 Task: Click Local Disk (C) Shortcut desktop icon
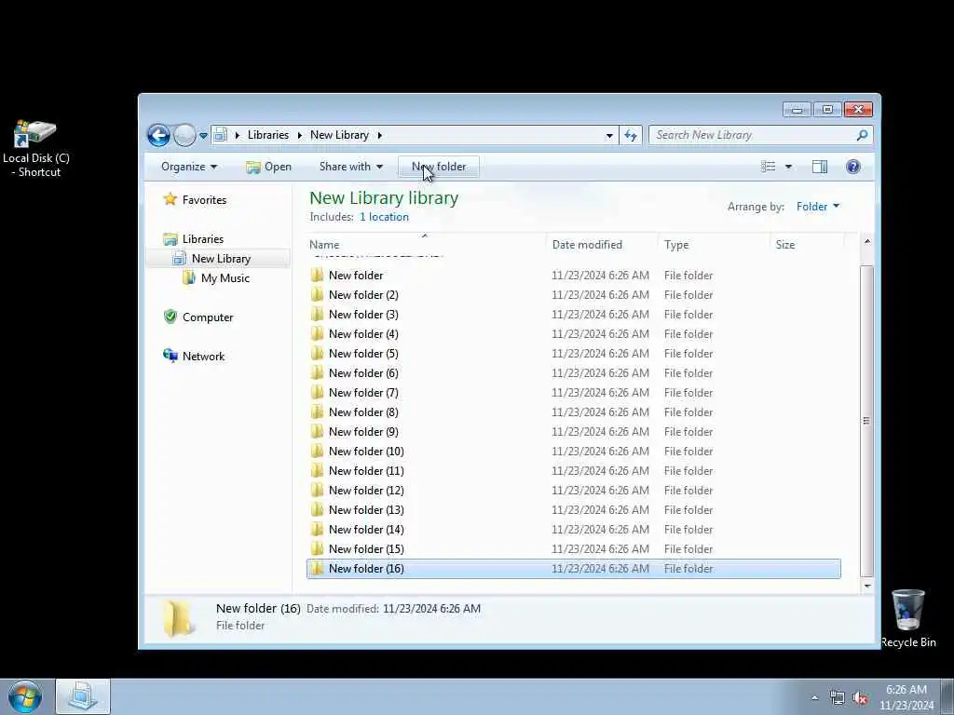(x=36, y=149)
